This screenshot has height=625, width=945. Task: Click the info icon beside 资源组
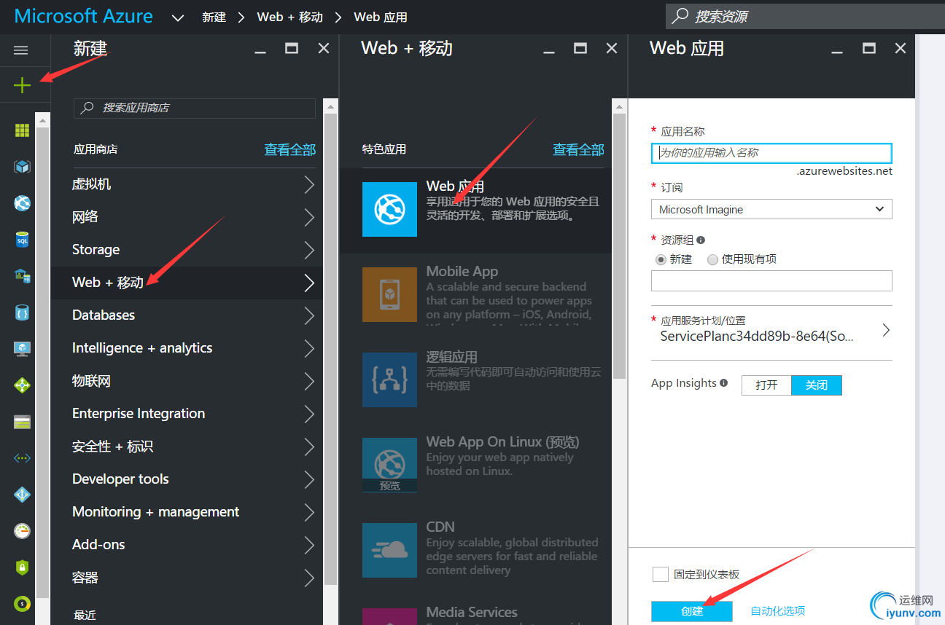click(701, 240)
